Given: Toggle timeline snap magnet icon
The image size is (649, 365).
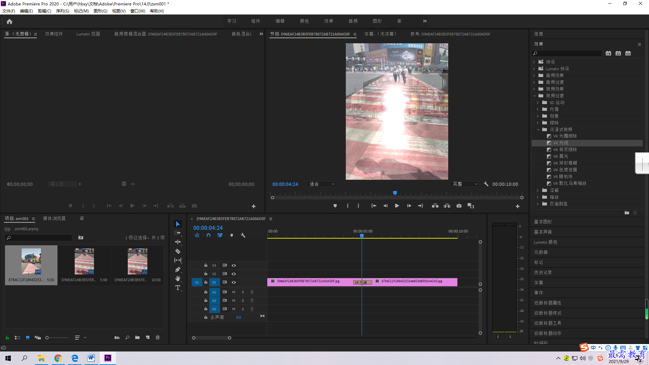Looking at the screenshot, I should (209, 235).
